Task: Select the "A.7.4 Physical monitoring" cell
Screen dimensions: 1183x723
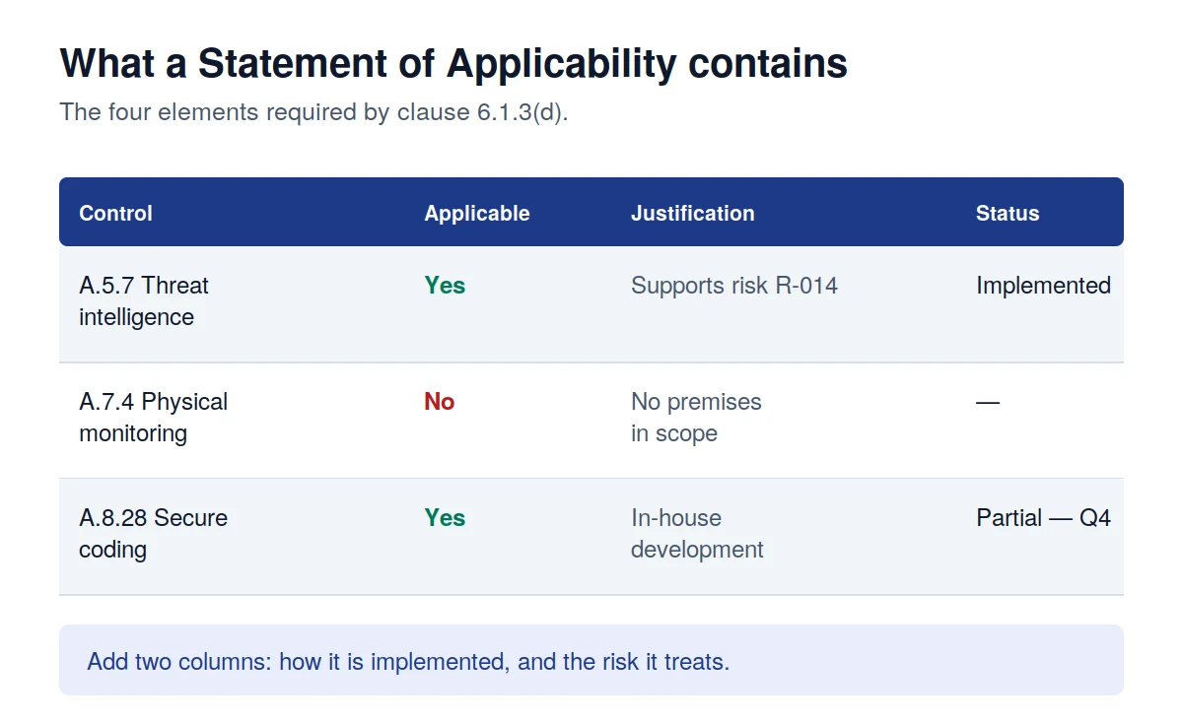Action: click(x=154, y=418)
